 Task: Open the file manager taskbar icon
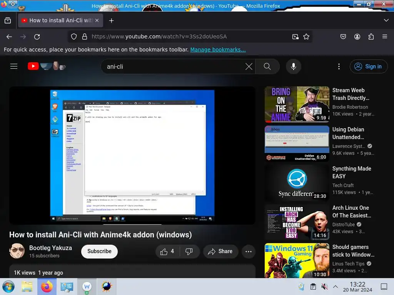pos(27,287)
